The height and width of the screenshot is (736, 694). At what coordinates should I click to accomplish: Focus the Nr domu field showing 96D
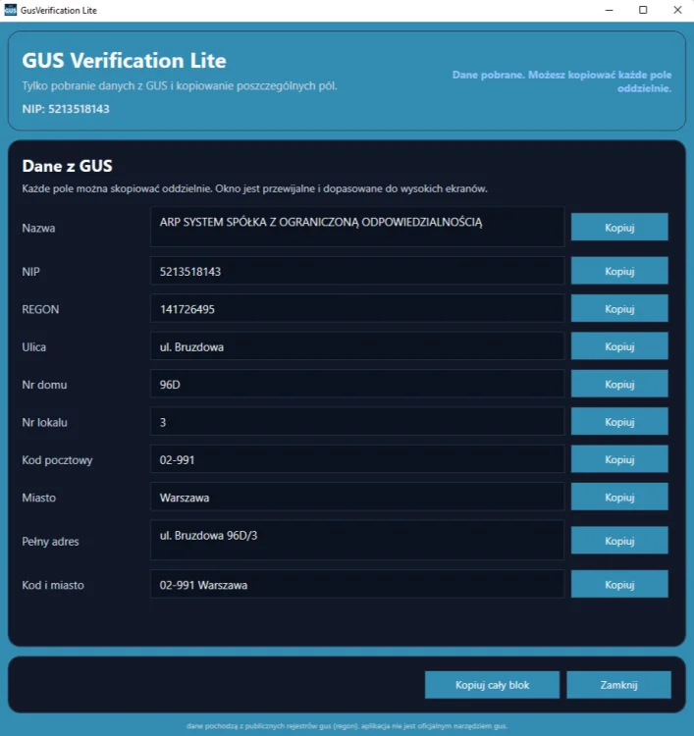[357, 384]
